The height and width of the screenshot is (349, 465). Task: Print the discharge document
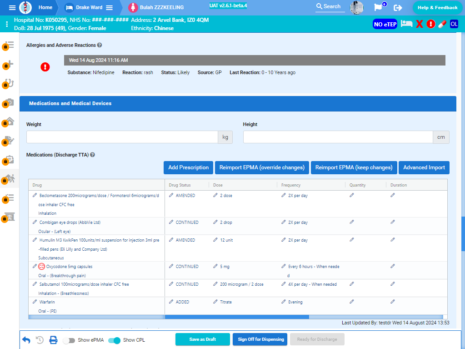click(53, 340)
